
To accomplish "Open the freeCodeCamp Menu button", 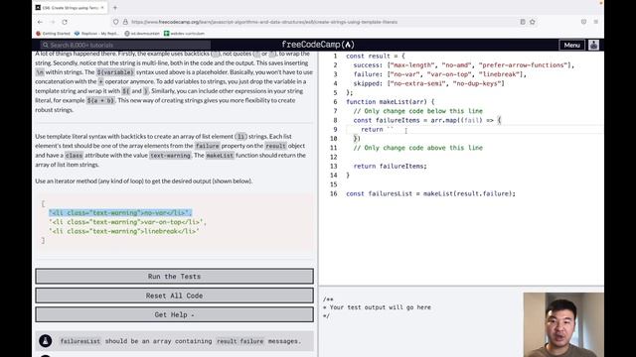I will pyautogui.click(x=572, y=45).
